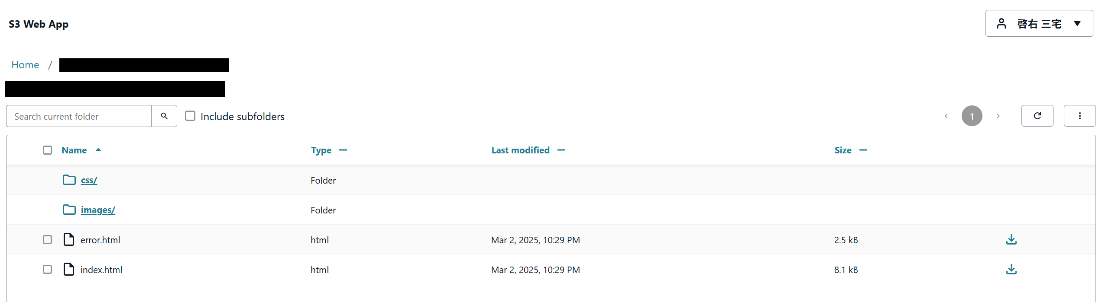Image resolution: width=1102 pixels, height=302 pixels.
Task: Check the error.html row checkbox
Action: pos(47,239)
